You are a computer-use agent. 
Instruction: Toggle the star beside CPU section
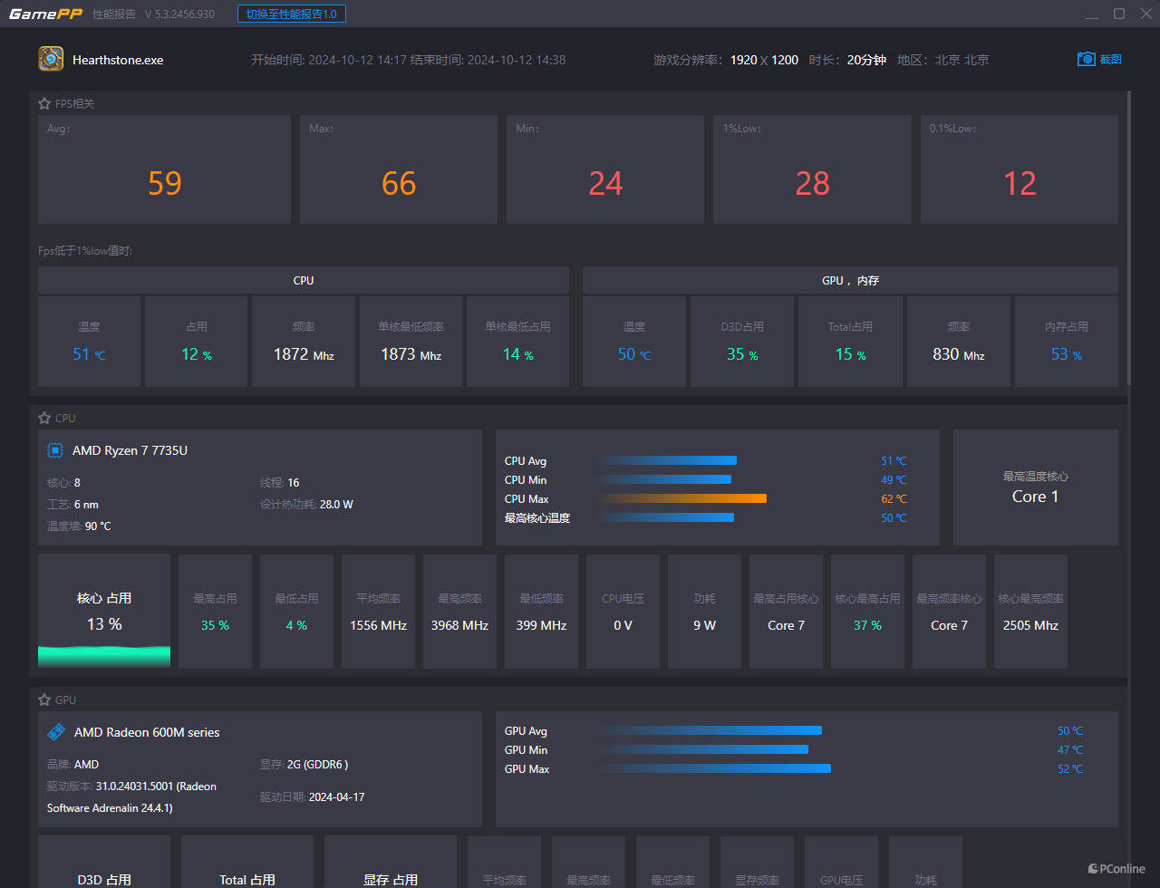click(x=44, y=418)
